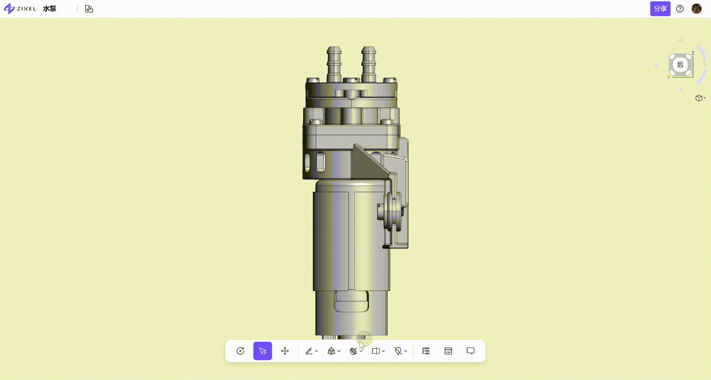Open the comments speech bubble
The width and height of the screenshot is (711, 380).
coord(471,351)
